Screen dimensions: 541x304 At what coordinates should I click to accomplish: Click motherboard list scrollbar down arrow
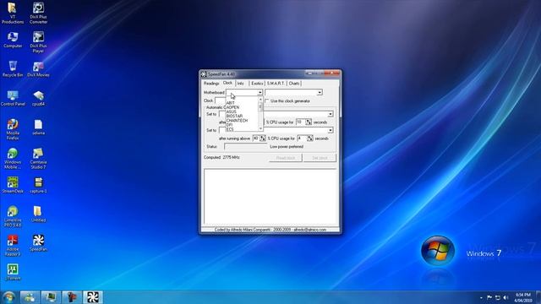pos(260,129)
